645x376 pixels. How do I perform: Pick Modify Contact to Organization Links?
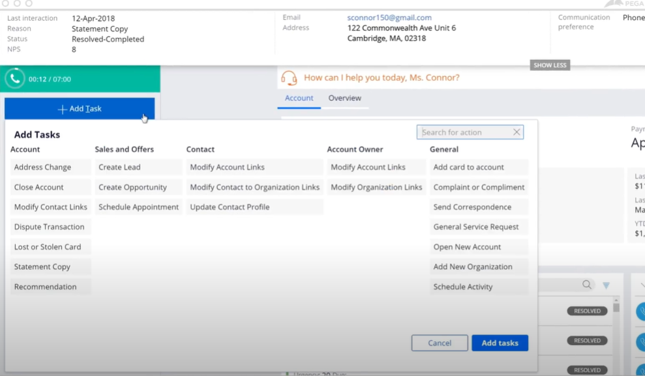point(254,187)
